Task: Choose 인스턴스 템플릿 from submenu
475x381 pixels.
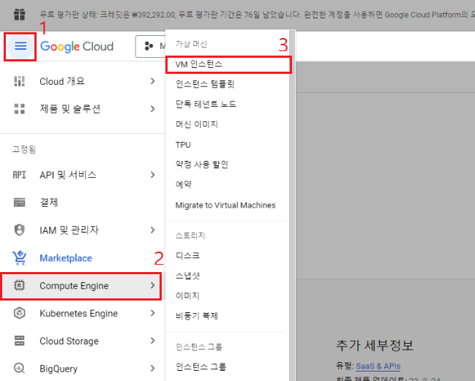Action: [x=227, y=84]
